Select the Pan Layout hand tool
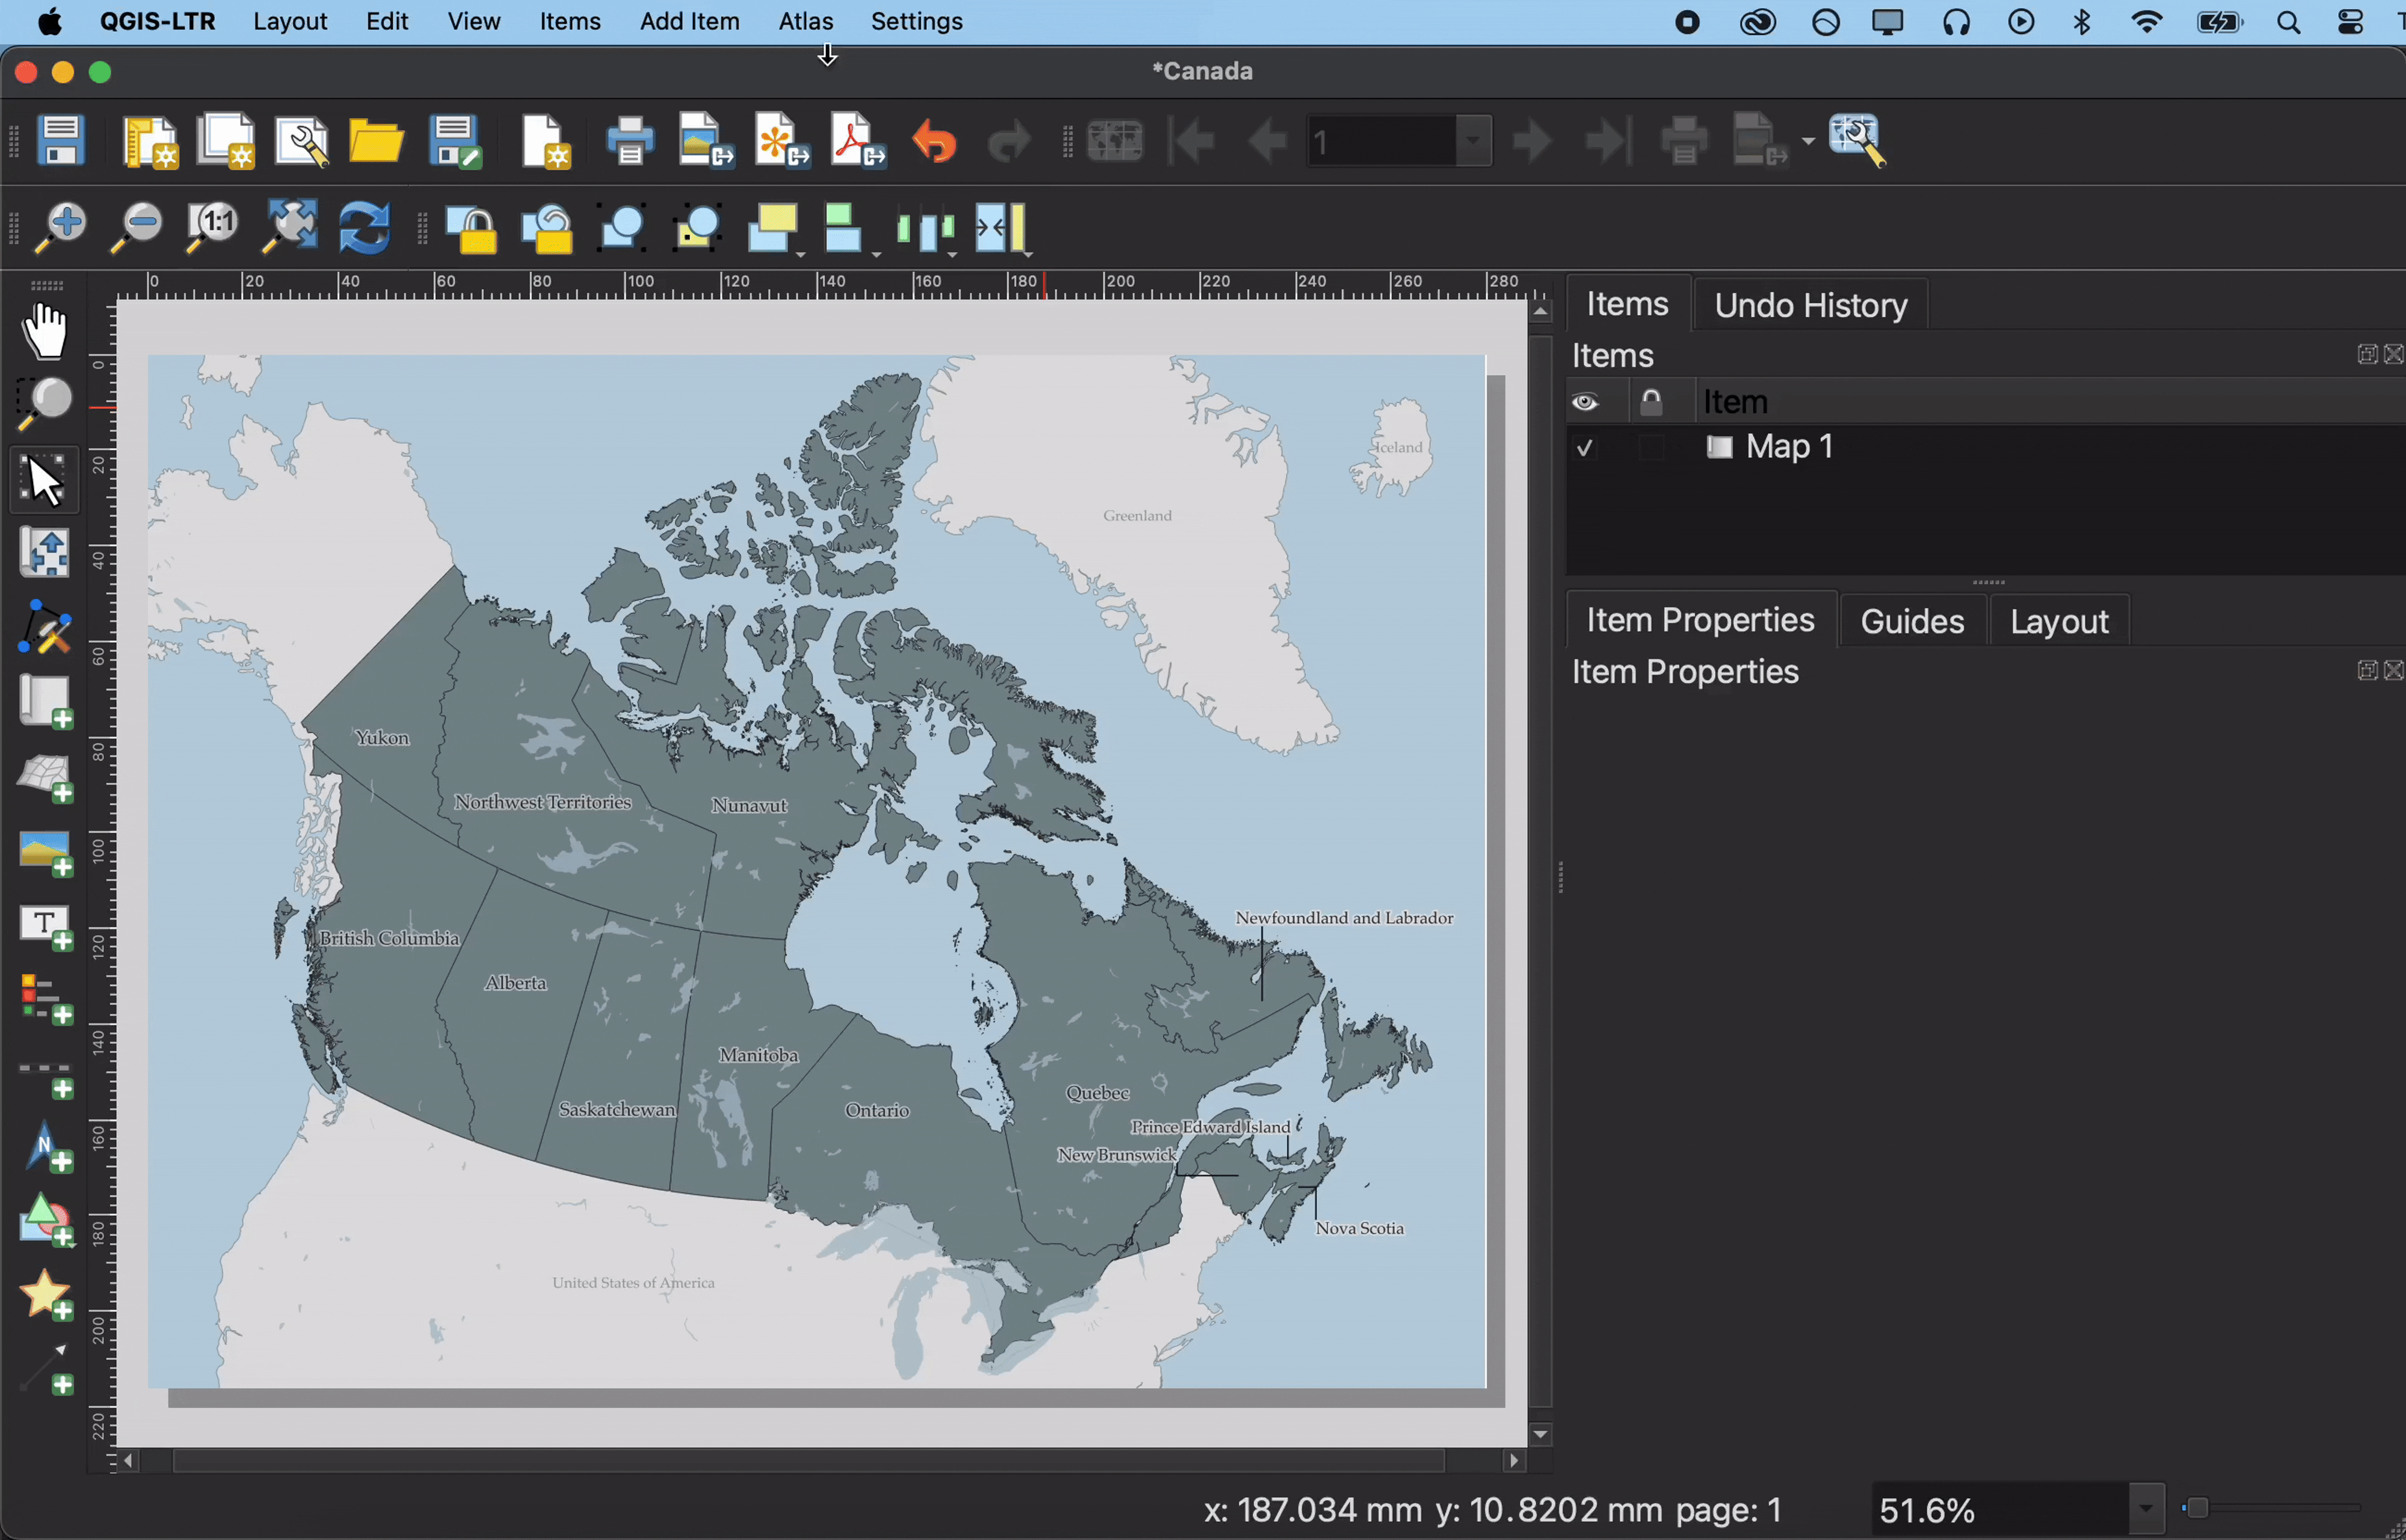 [45, 331]
